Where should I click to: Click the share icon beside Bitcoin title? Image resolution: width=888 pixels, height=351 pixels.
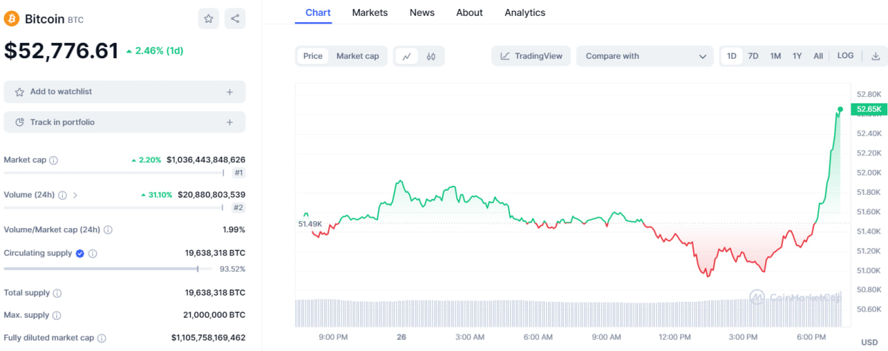point(235,19)
